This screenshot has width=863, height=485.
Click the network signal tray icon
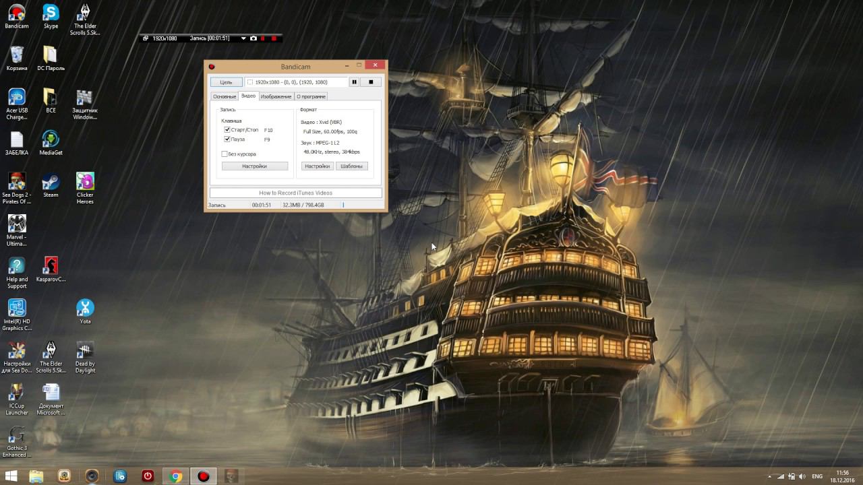(781, 477)
